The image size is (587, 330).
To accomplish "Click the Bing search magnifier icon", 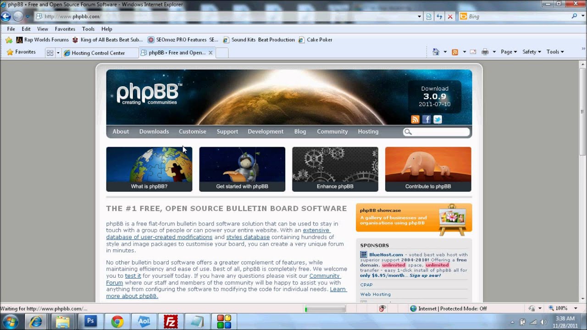I will (x=574, y=16).
